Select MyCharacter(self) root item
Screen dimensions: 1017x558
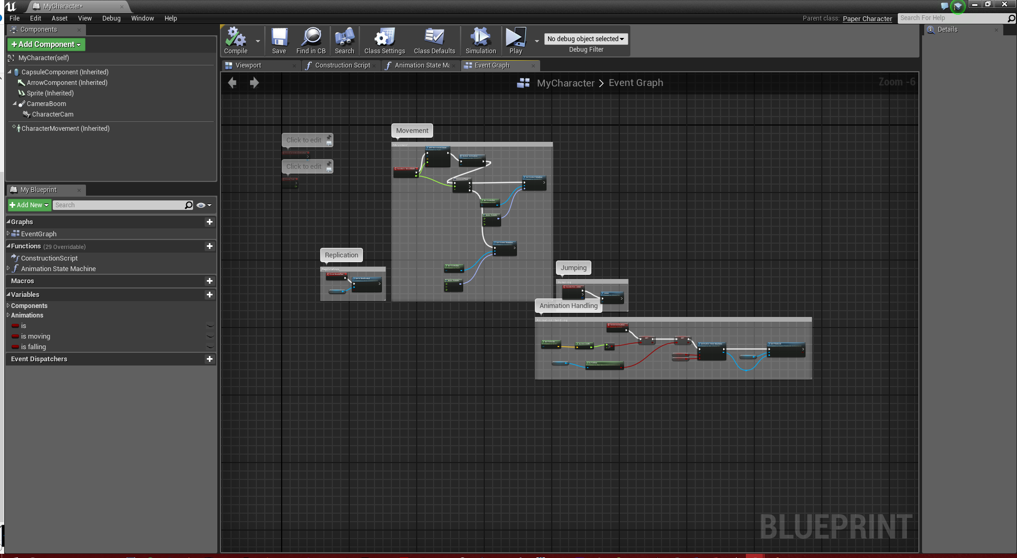pos(43,58)
